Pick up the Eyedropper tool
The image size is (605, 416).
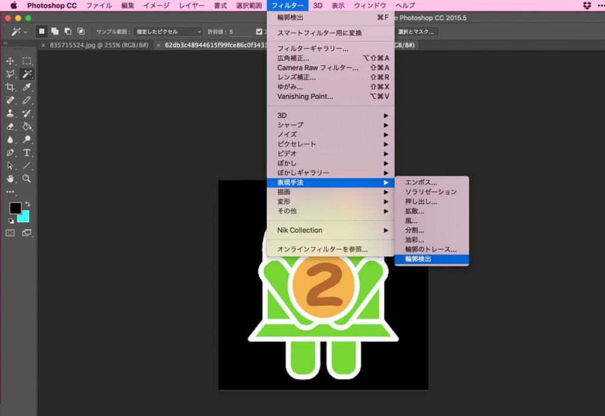[x=27, y=86]
